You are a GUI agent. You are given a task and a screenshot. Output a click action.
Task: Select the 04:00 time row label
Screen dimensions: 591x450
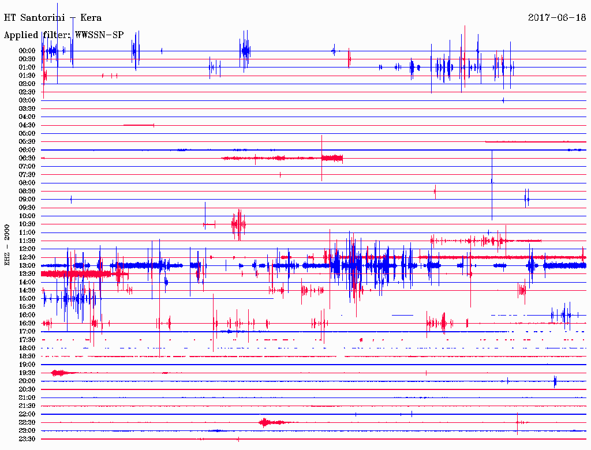[x=27, y=117]
